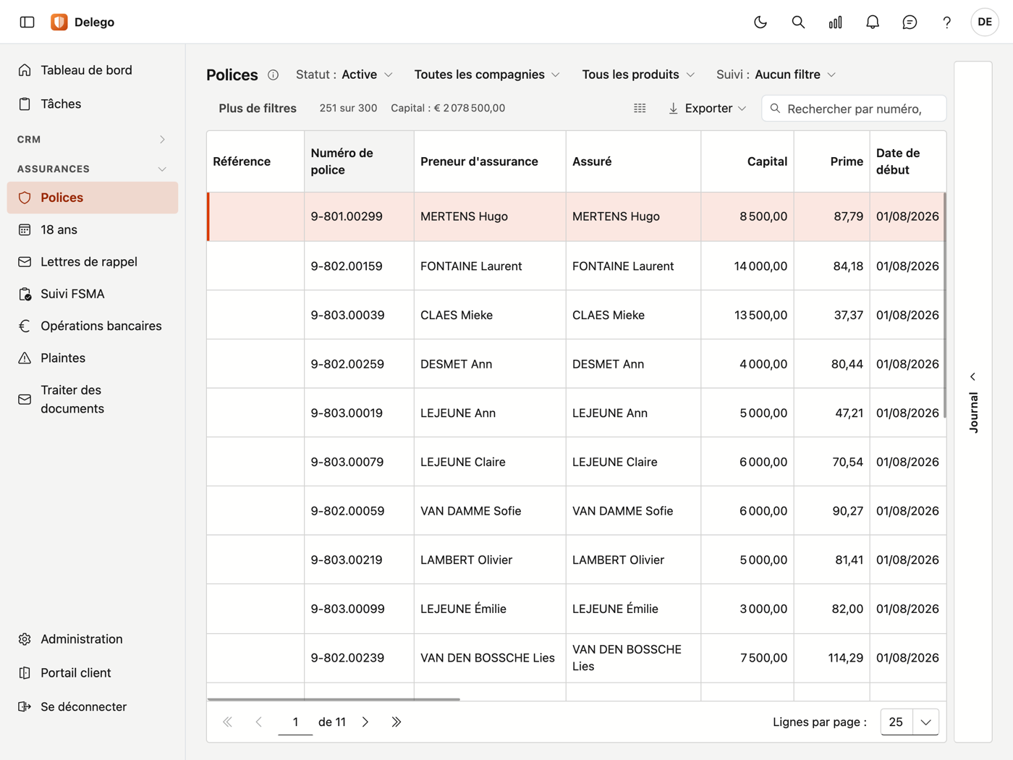Open Portail client link
The width and height of the screenshot is (1013, 760).
pos(93,673)
